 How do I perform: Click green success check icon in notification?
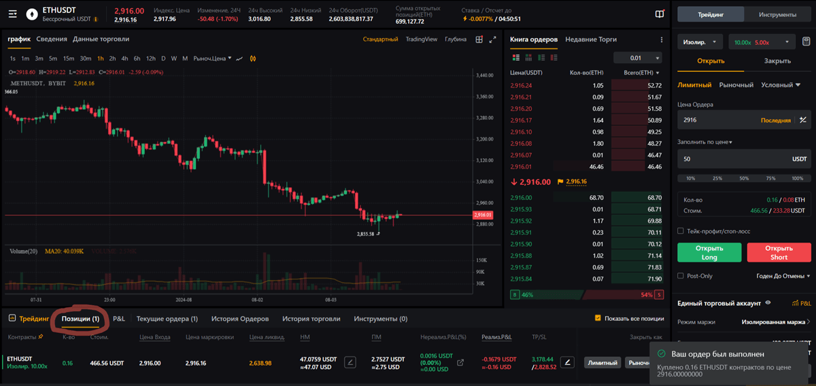click(x=661, y=354)
